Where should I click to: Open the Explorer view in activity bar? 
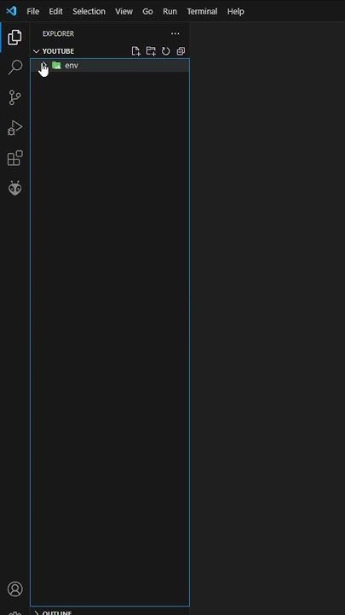[14, 38]
